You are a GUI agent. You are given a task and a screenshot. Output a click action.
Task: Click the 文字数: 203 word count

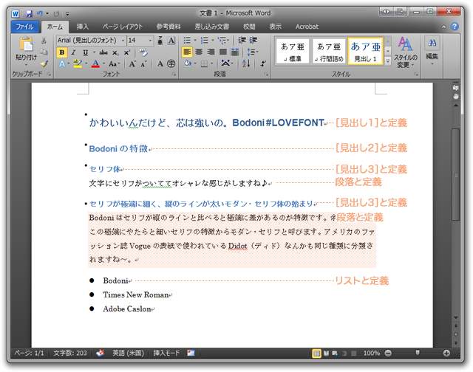pos(70,353)
